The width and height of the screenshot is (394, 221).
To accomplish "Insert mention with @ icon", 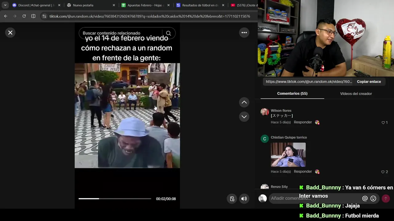I will (365, 199).
